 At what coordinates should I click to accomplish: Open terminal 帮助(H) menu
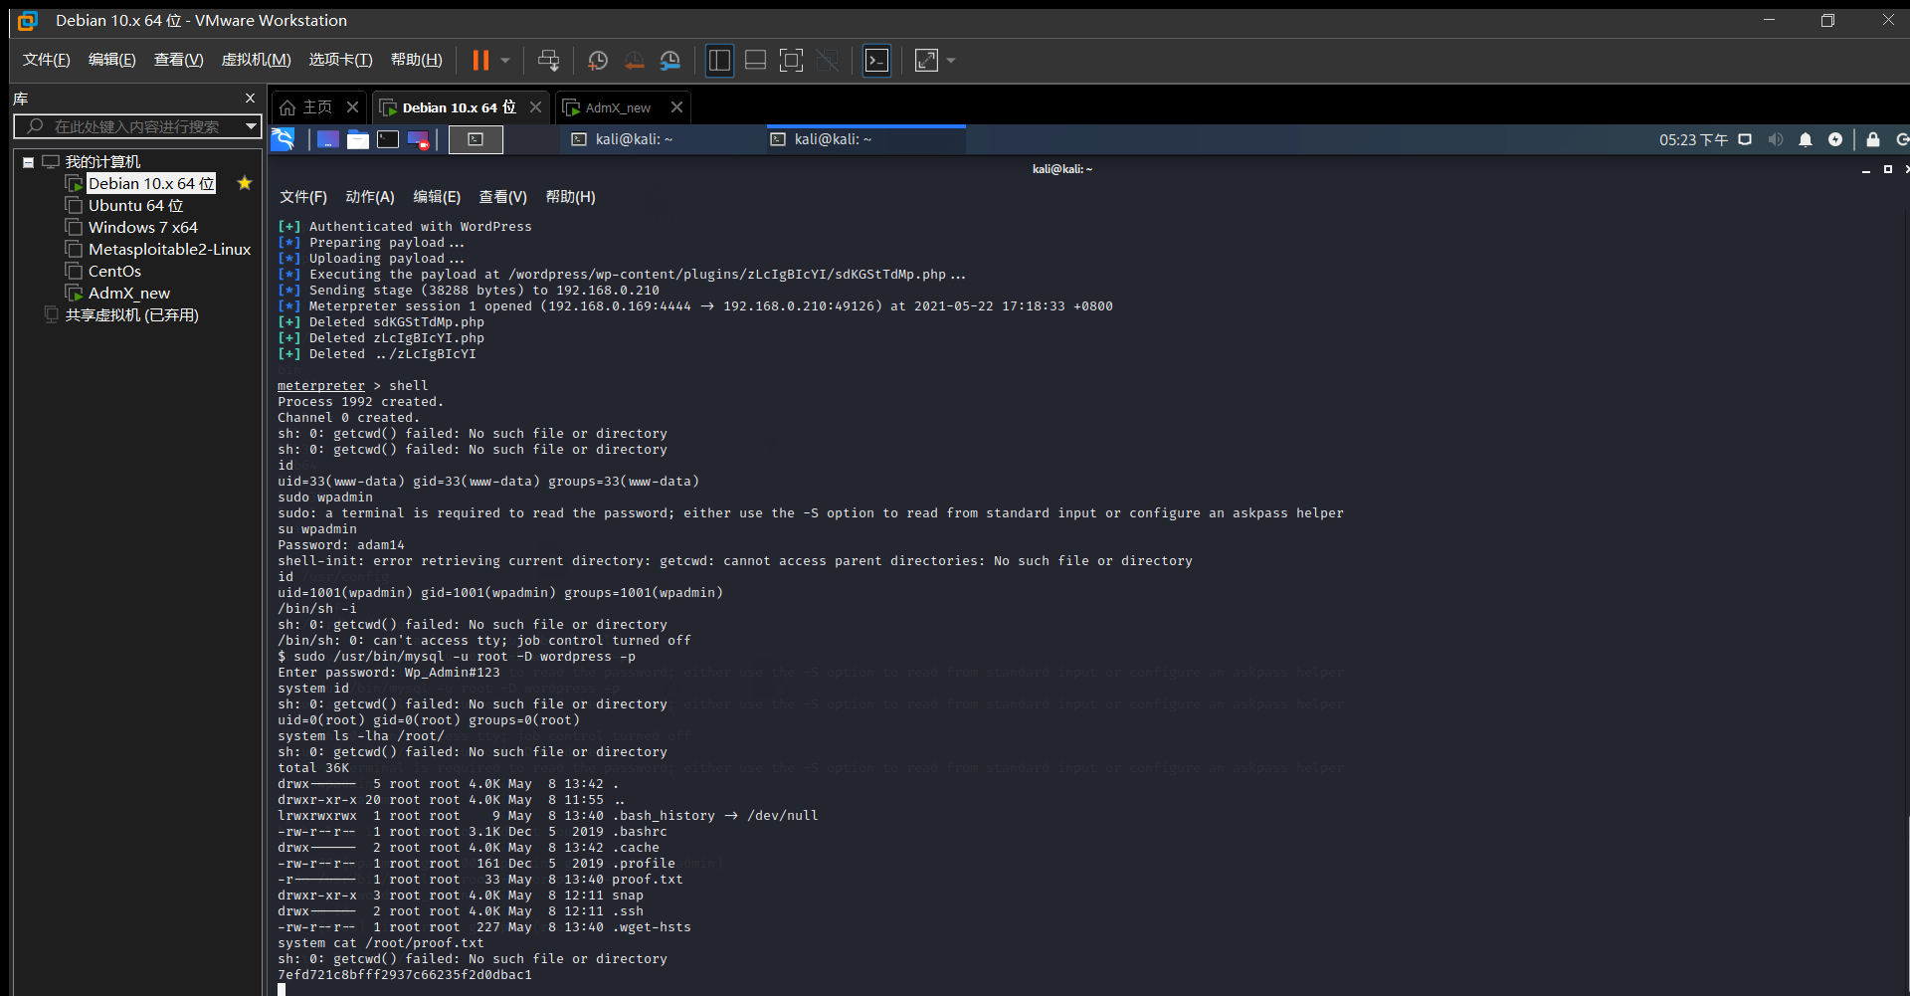[571, 197]
